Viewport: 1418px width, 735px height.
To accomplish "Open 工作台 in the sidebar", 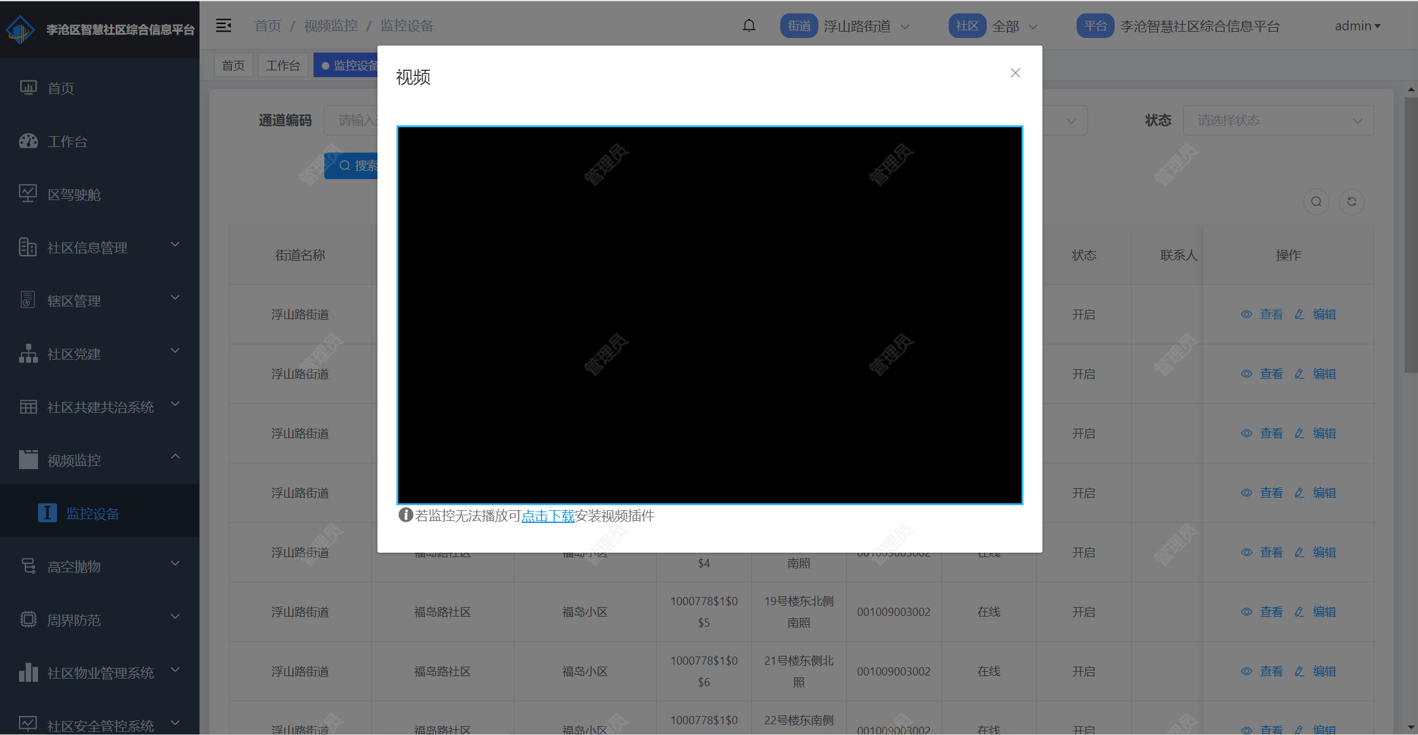I will [x=99, y=141].
